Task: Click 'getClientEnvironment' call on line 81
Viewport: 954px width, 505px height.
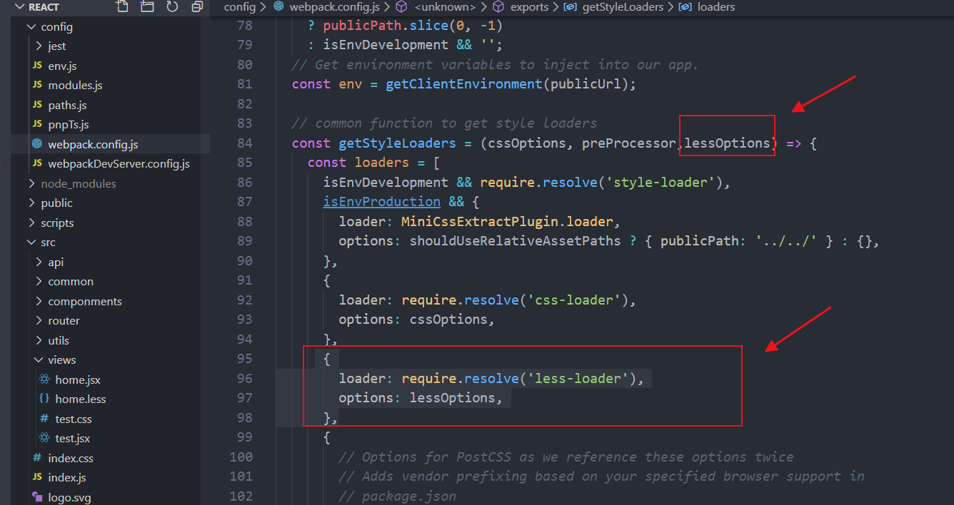Action: 464,84
